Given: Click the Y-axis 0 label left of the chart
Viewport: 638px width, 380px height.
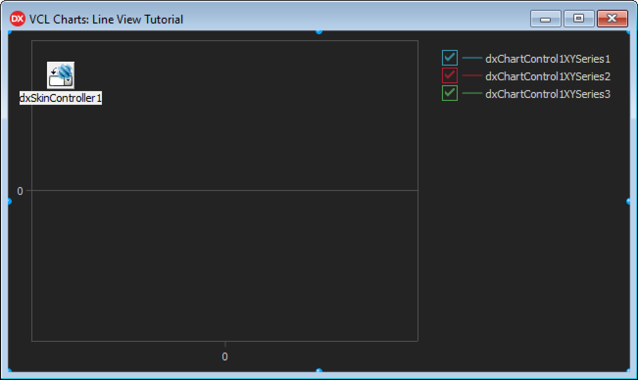Looking at the screenshot, I should [x=20, y=191].
